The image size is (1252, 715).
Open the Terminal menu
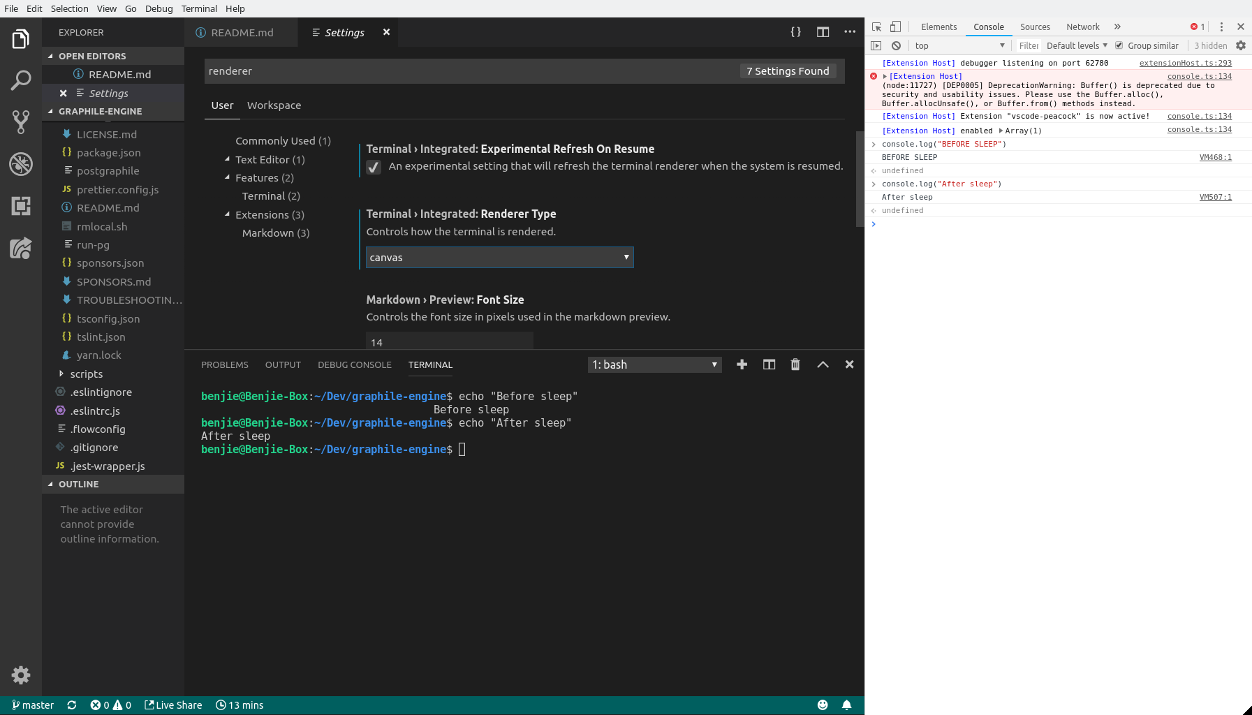click(x=199, y=8)
